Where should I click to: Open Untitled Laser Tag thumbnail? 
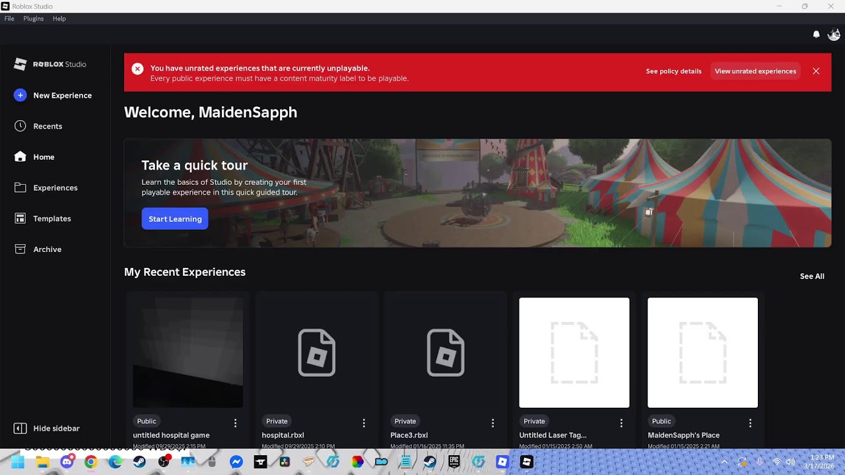pos(574,352)
